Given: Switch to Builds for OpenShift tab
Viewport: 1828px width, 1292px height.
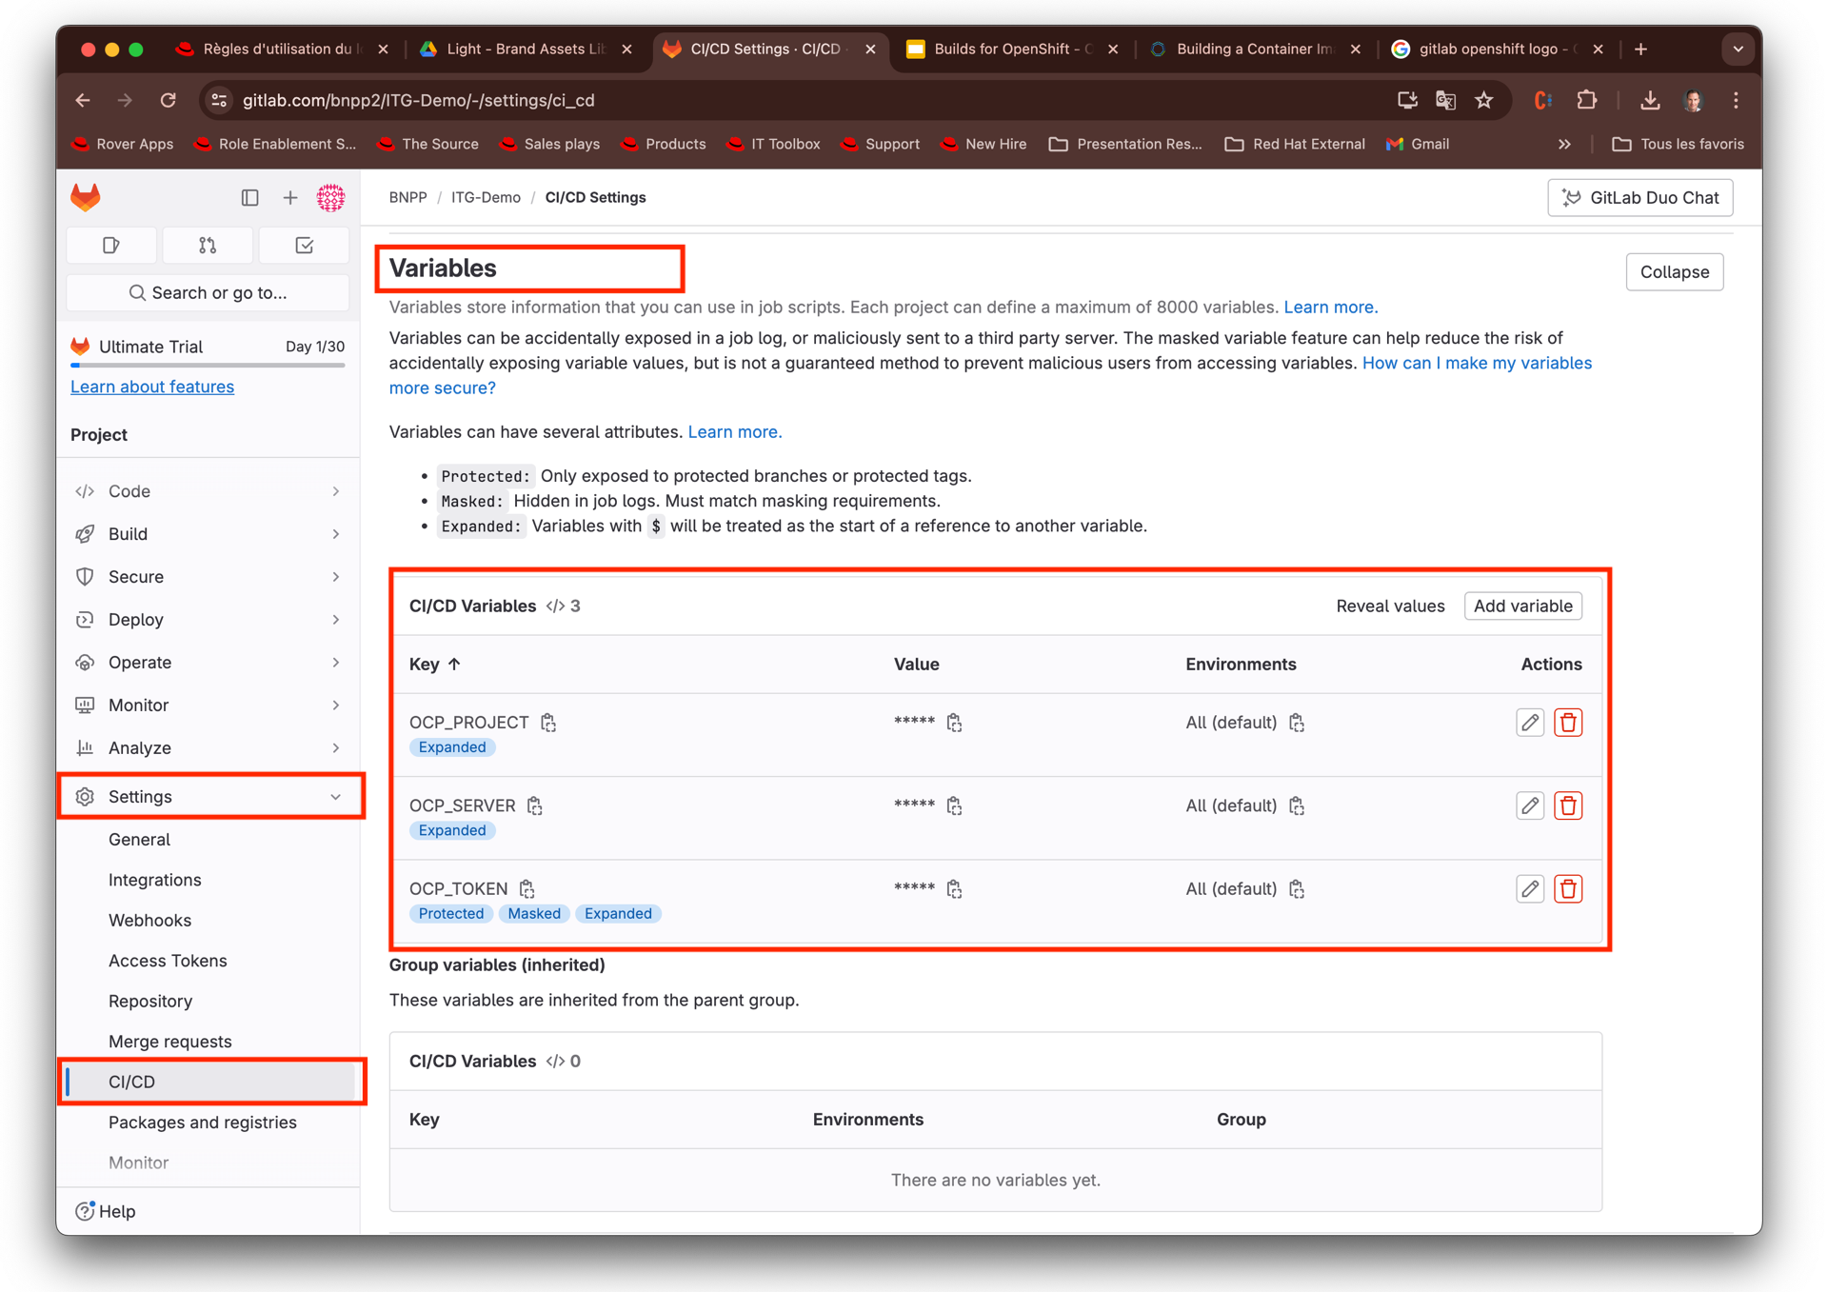Looking at the screenshot, I should pos(1011,50).
